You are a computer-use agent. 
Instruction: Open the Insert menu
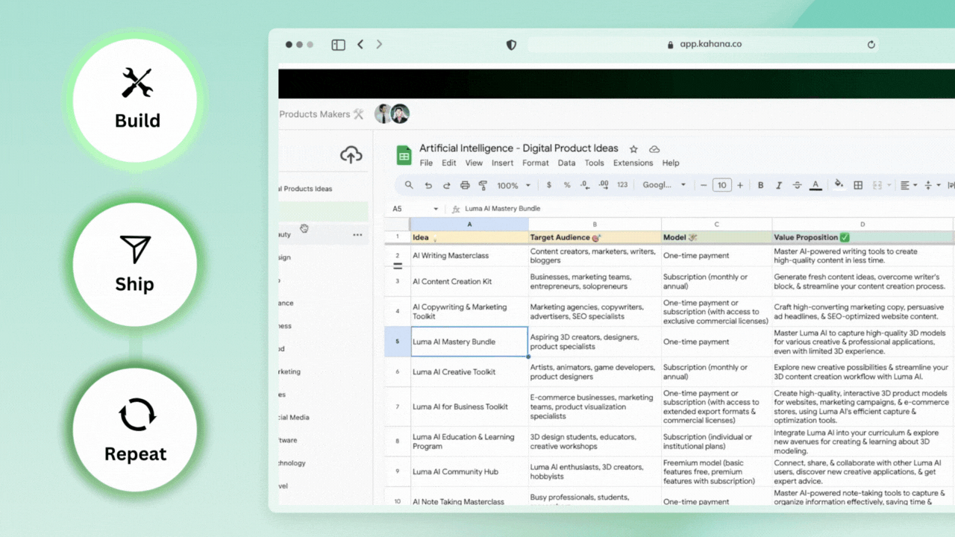(x=502, y=163)
